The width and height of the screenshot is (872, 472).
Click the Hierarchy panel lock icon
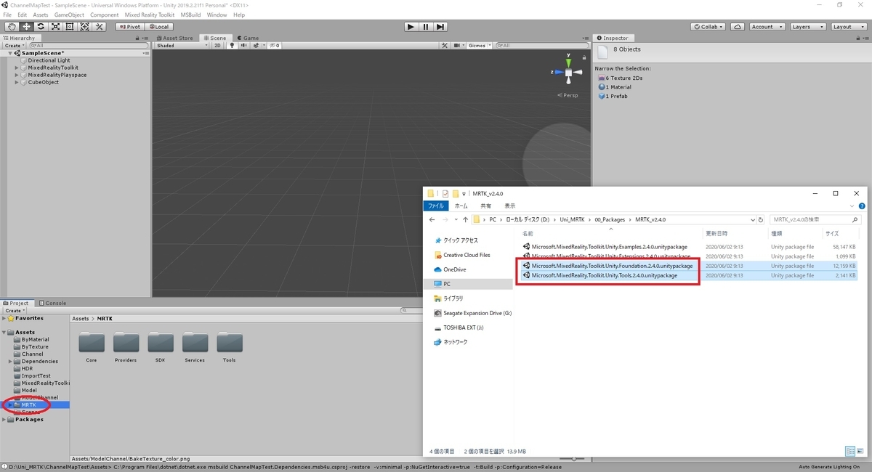pos(138,38)
